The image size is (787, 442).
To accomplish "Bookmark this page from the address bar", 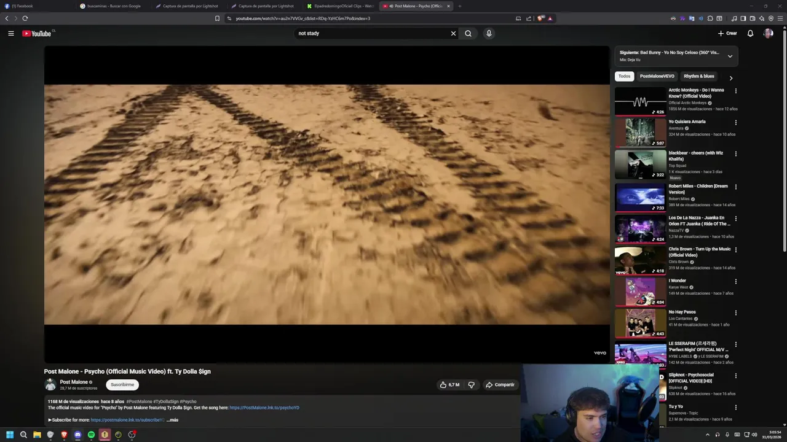I will [217, 18].
